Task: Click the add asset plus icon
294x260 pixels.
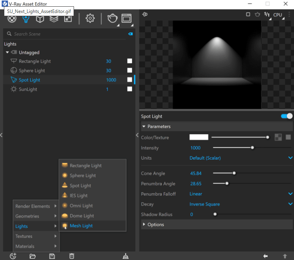Action: (x=13, y=256)
